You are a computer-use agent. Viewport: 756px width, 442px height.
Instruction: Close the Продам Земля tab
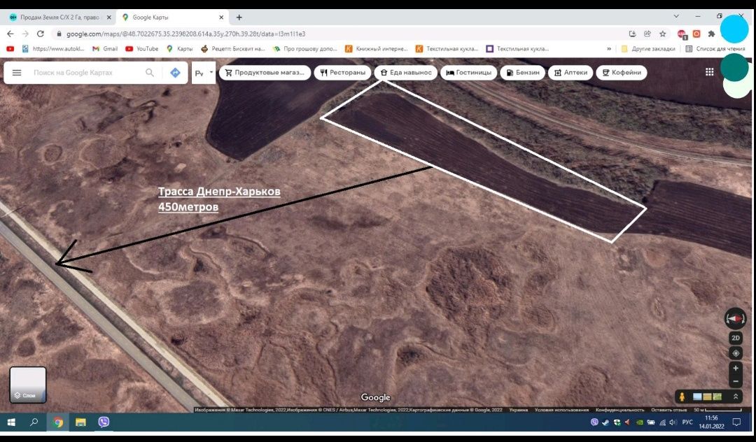tap(108, 17)
